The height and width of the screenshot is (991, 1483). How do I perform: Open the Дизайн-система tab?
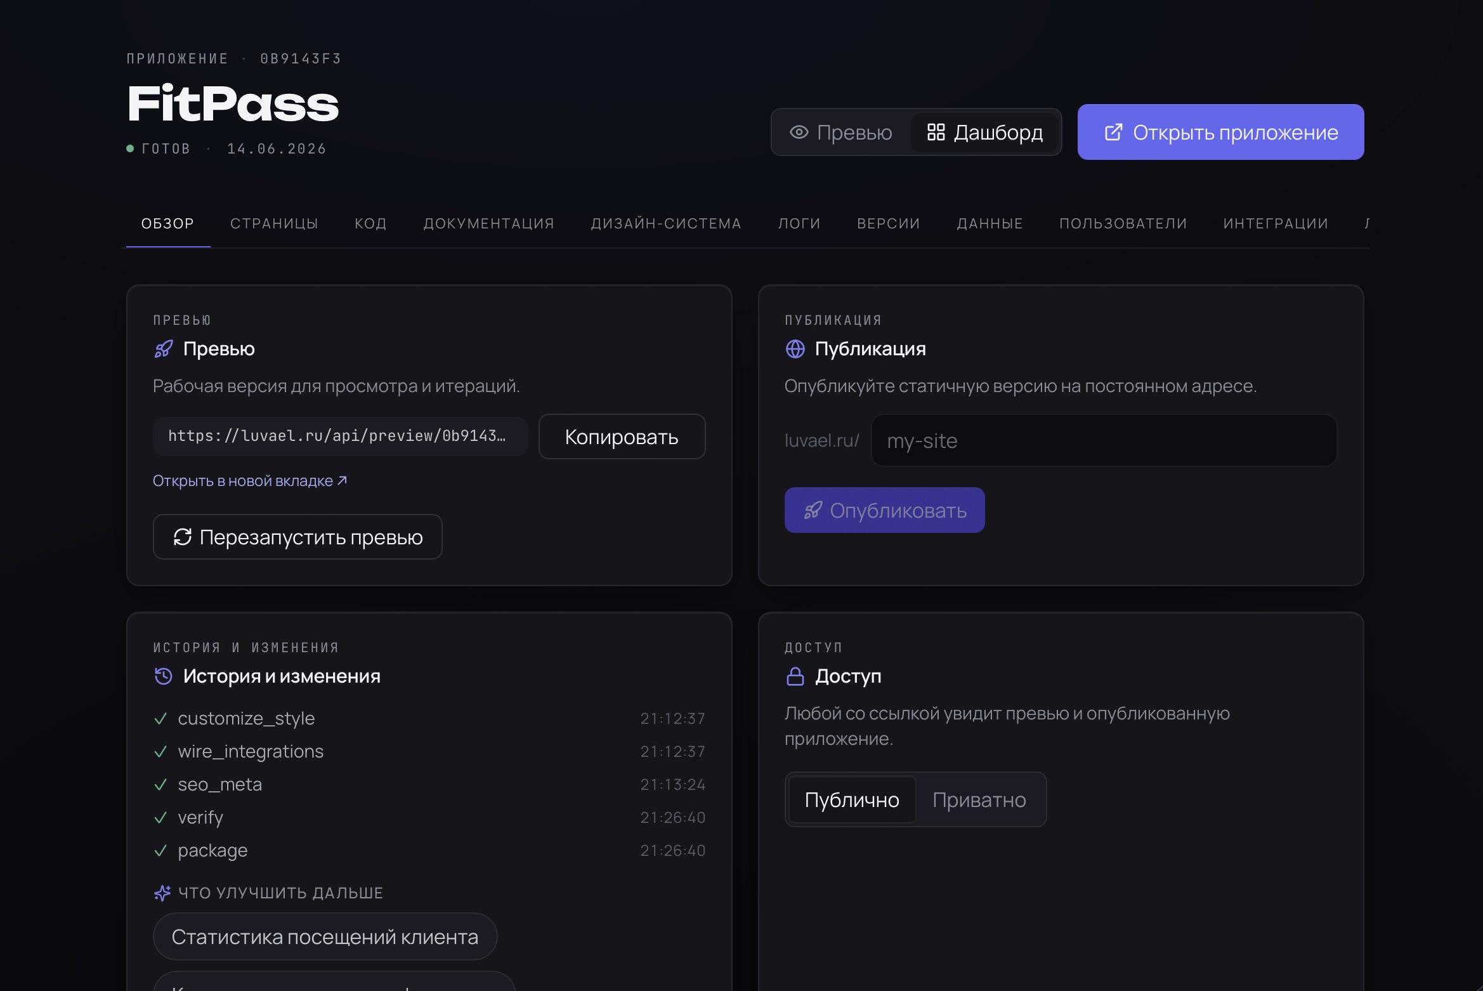[666, 223]
